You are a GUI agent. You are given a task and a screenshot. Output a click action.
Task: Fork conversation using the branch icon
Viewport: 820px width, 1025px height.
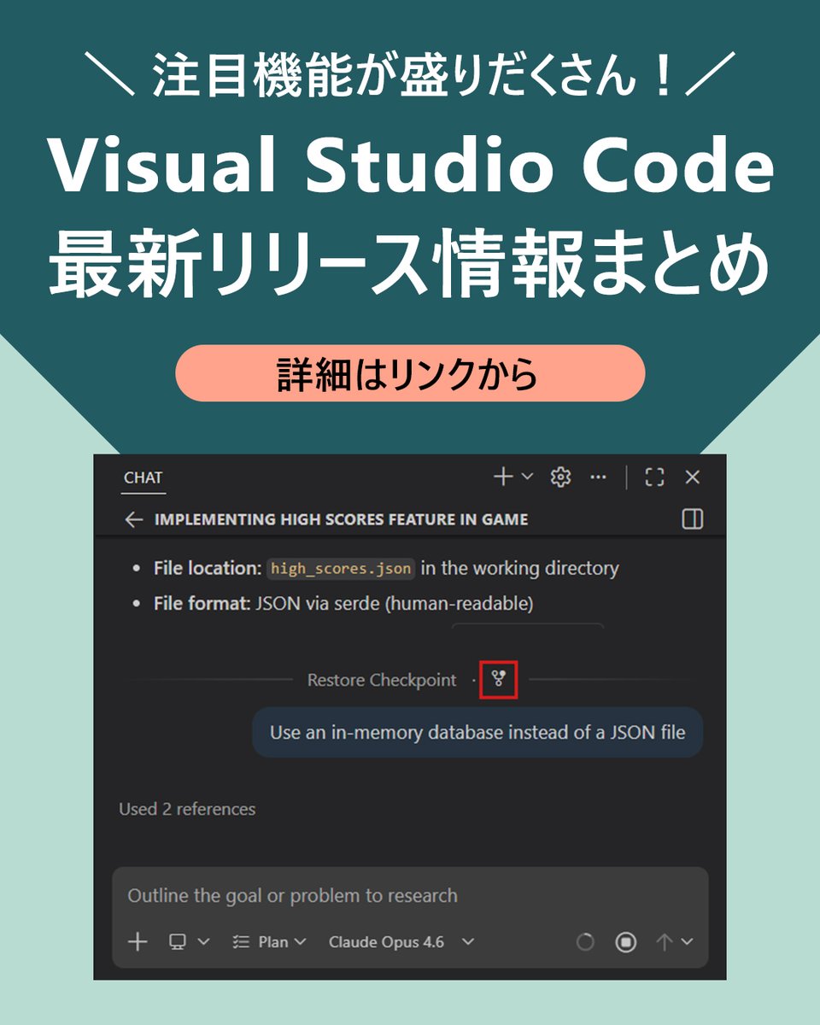(x=499, y=680)
